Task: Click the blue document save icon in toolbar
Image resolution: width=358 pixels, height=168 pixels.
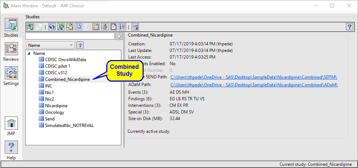Action: [78, 27]
